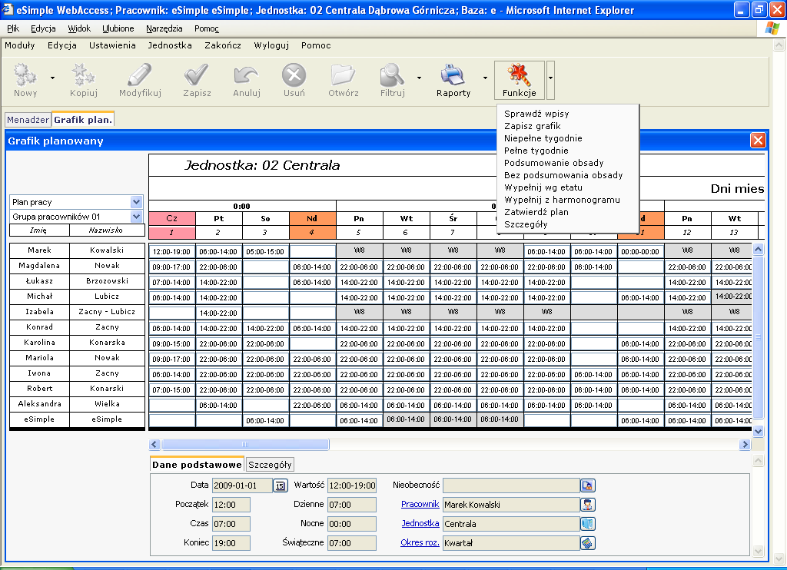Click the Raporty printer icon
This screenshot has width=787, height=570.
tap(453, 75)
